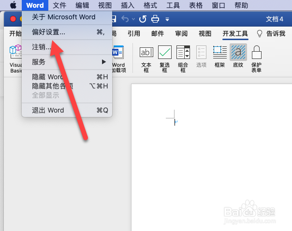Open the 视图 menu in the menu bar
Image resolution: width=292 pixels, height=231 pixels.
click(x=105, y=5)
